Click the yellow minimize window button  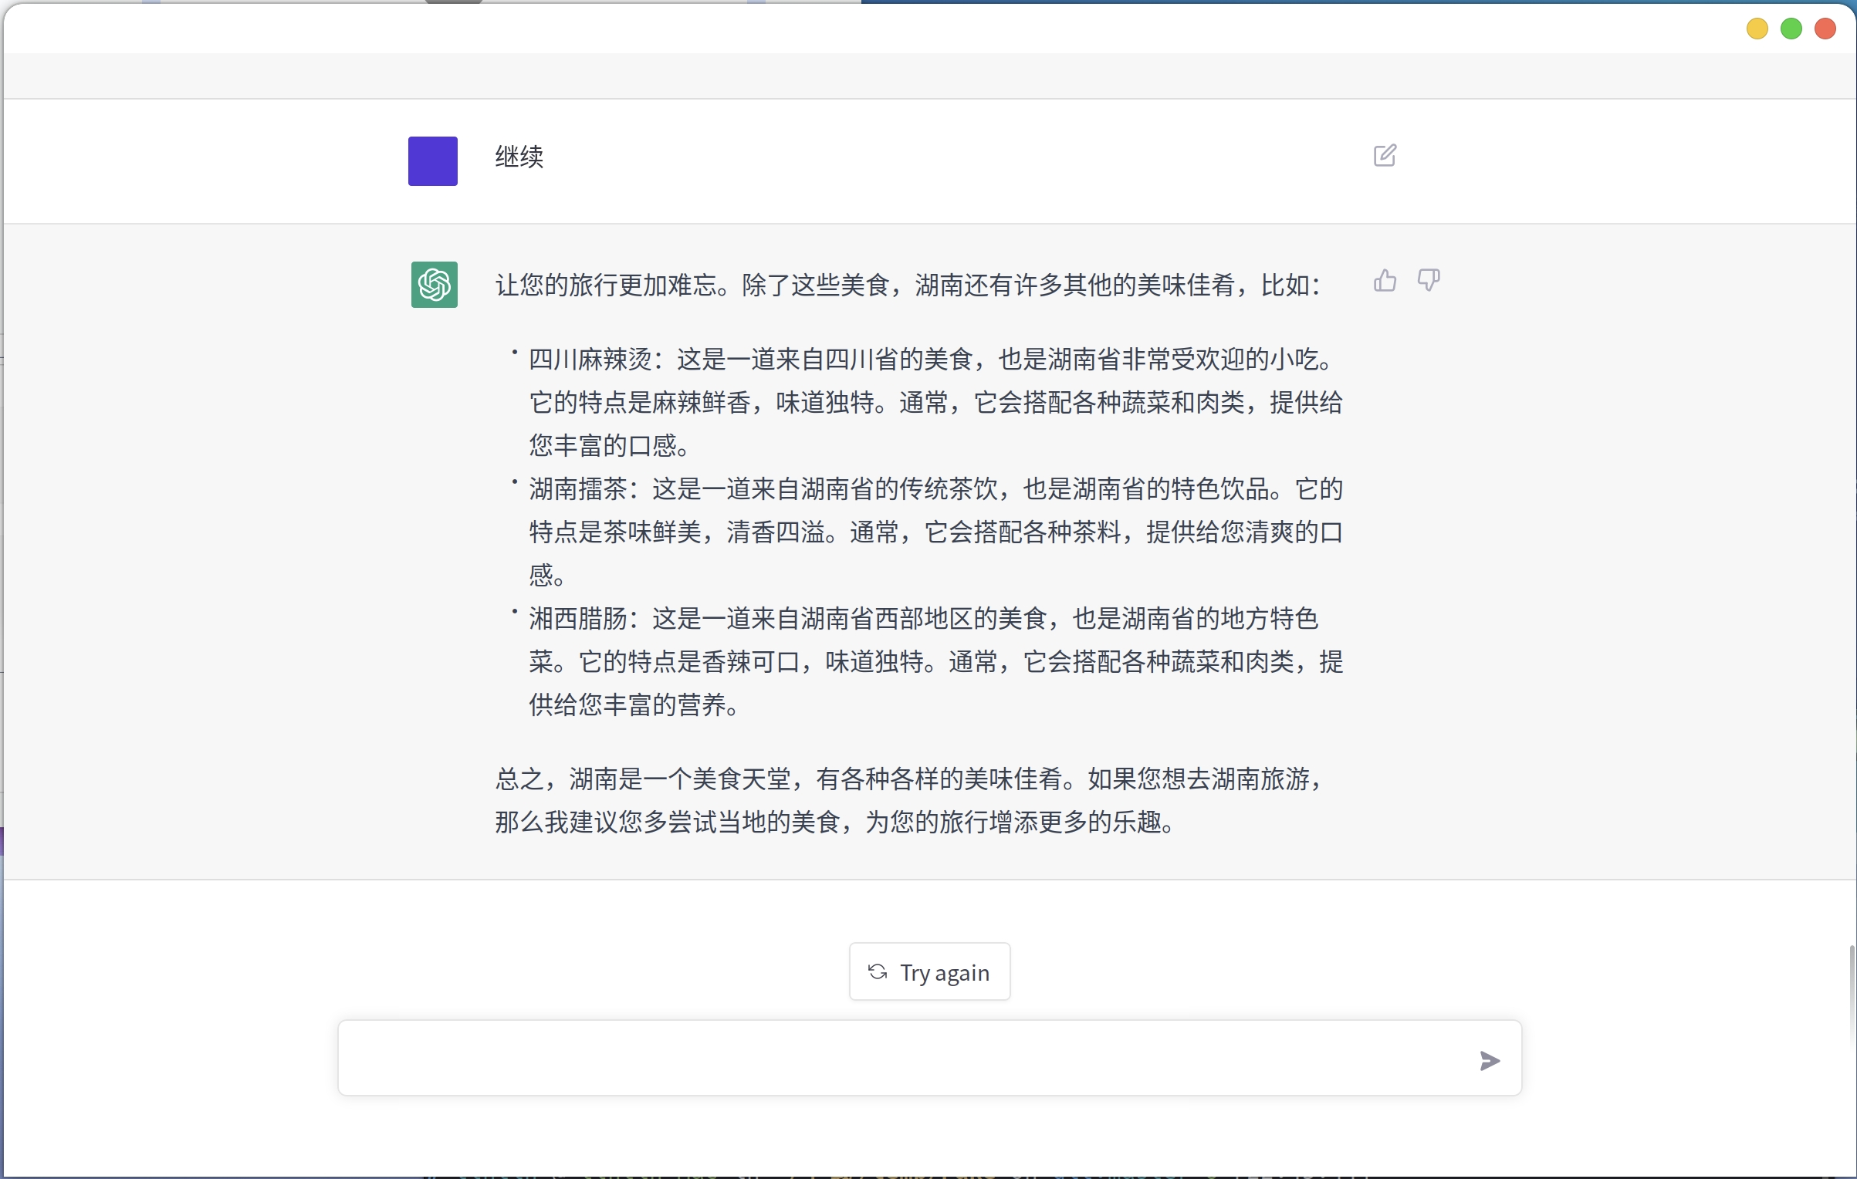(1757, 29)
